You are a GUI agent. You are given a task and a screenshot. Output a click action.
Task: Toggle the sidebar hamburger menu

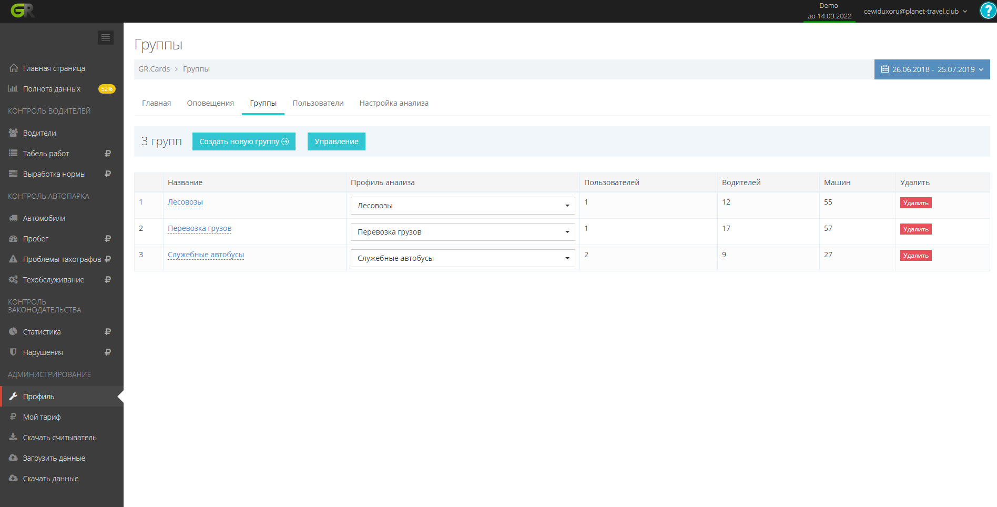106,37
